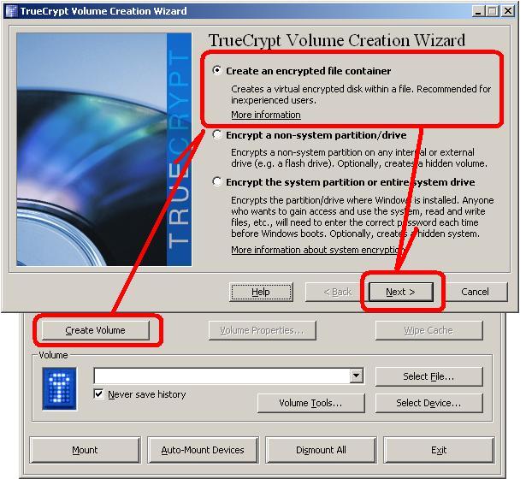Screen dimensions: 526x485
Task: Click the TrueCrypt disc banner image
Action: coord(104,149)
